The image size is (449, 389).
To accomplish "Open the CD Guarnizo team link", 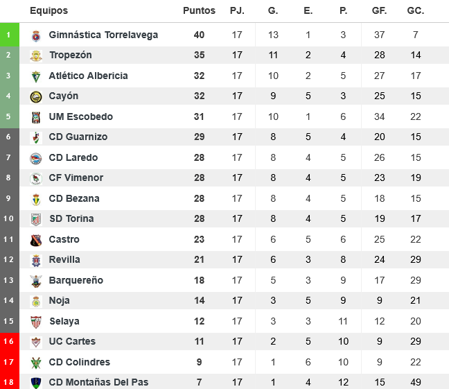I will click(x=78, y=137).
